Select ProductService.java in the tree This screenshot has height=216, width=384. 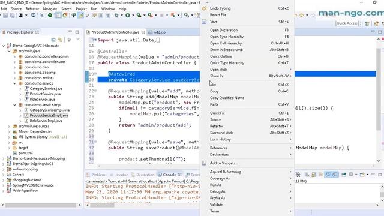click(45, 94)
